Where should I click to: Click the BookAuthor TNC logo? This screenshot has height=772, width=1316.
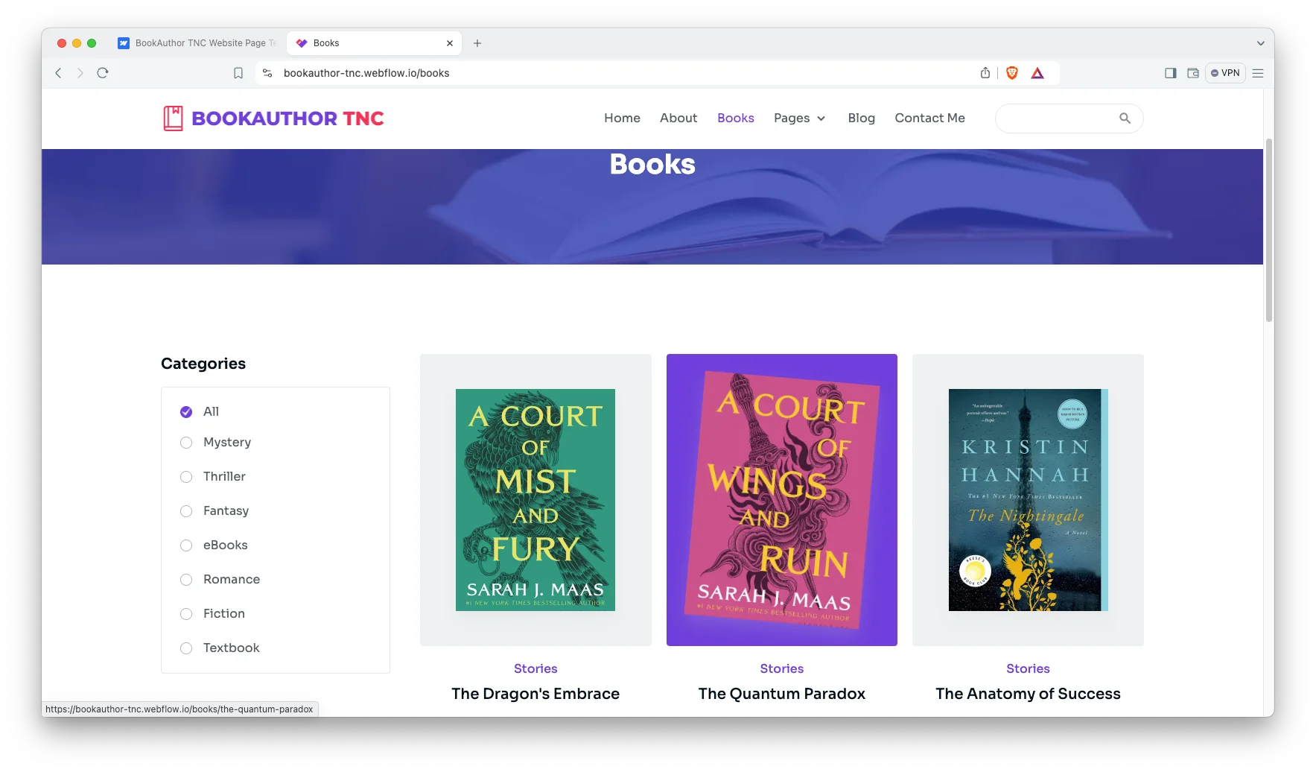click(x=273, y=118)
